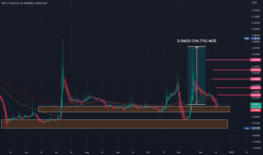Click the VIDT / TetherUS chart title
The image size is (263, 155).
(24, 3)
